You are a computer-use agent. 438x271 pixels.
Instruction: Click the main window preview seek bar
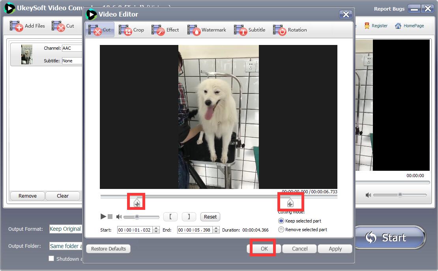point(393,182)
